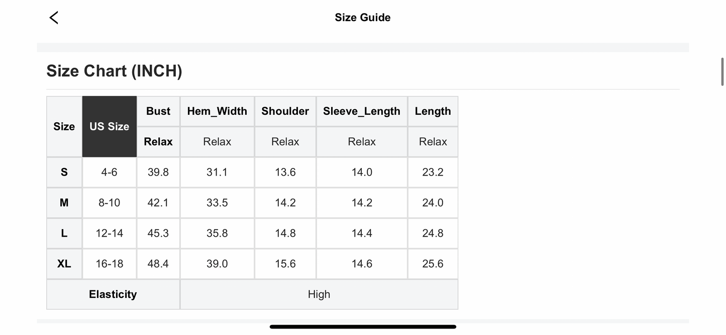The height and width of the screenshot is (335, 726).
Task: Select the XL size row label
Action: click(64, 264)
